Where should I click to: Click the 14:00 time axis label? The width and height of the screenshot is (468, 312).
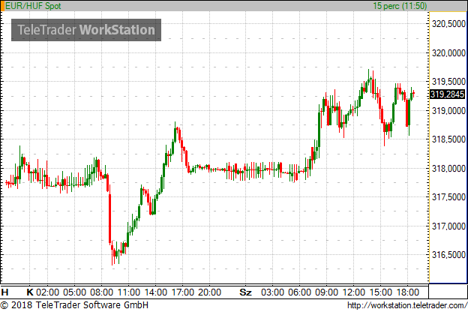pyautogui.click(x=156, y=292)
